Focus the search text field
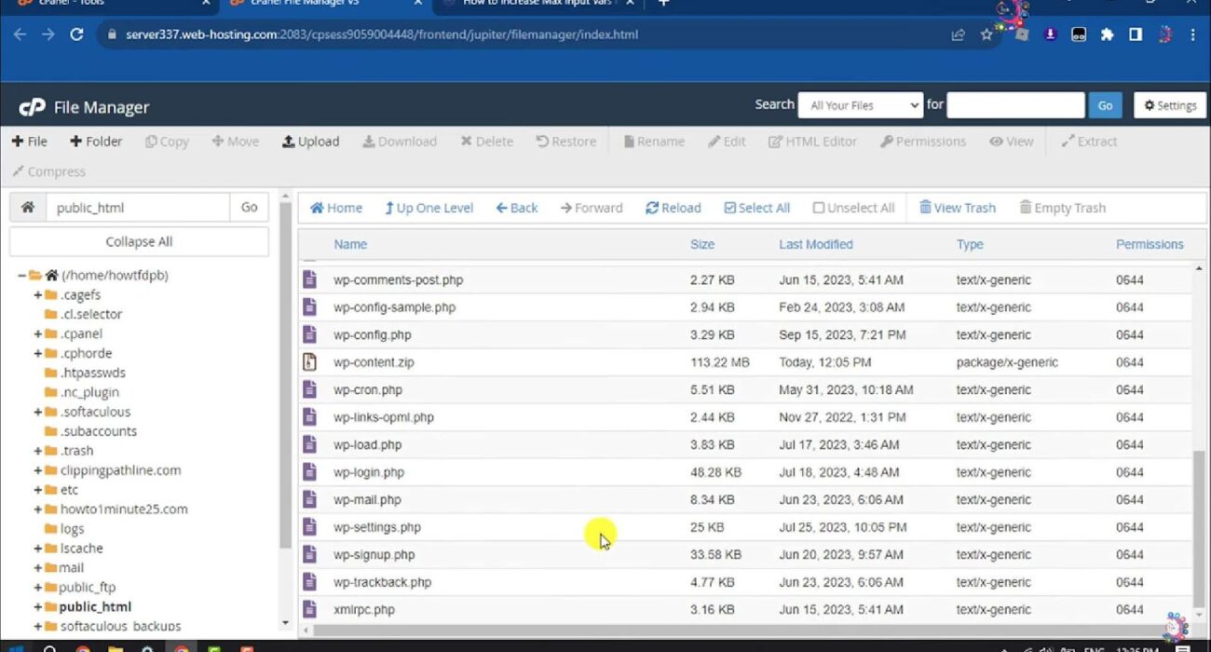Image resolution: width=1211 pixels, height=652 pixels. pos(1015,105)
